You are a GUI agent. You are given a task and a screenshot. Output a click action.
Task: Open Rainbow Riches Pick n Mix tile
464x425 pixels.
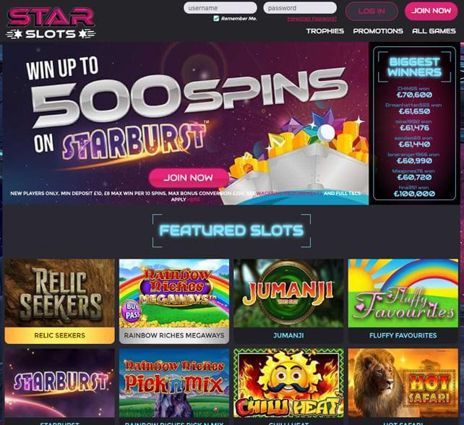coord(174,383)
